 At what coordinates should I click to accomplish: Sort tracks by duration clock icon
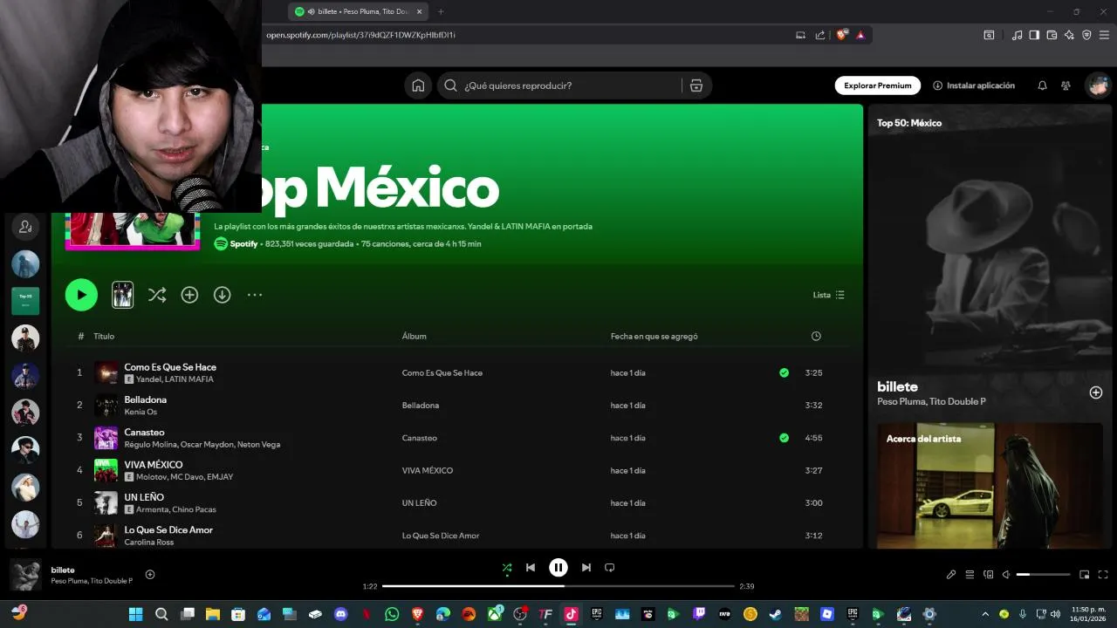click(816, 336)
